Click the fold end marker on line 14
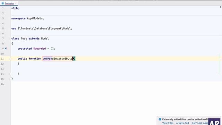222x125 pixels. tap(10, 74)
